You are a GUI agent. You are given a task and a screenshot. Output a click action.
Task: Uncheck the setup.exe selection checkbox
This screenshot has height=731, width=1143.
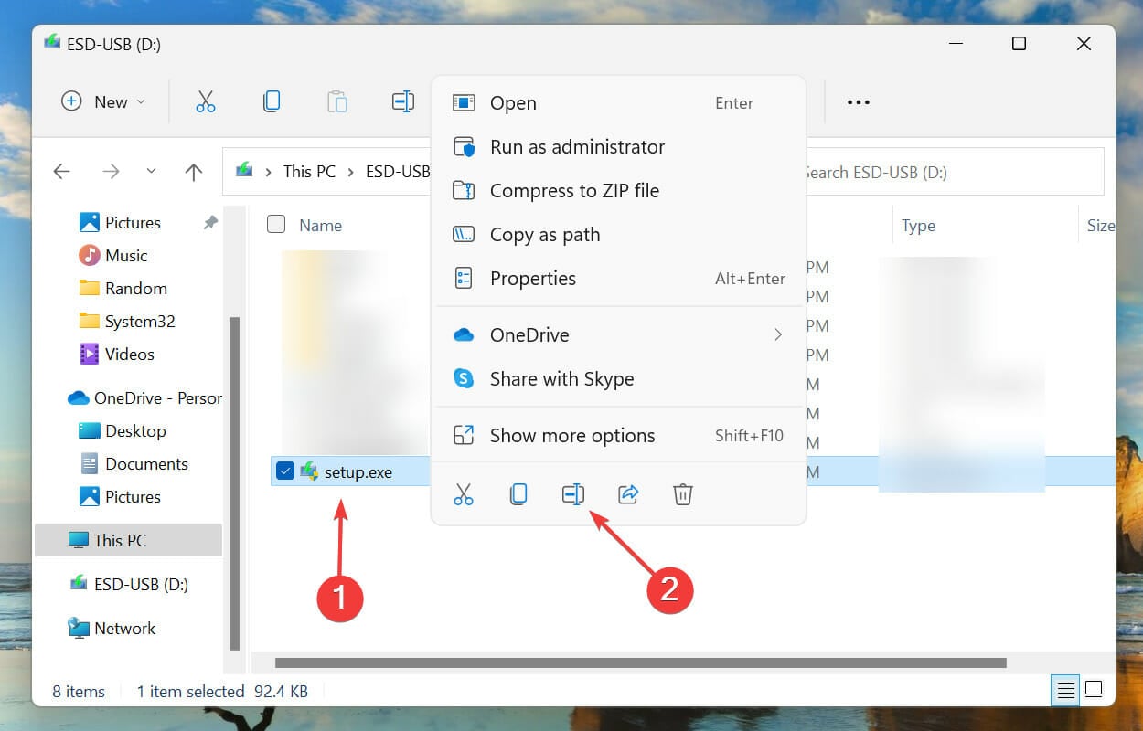286,471
